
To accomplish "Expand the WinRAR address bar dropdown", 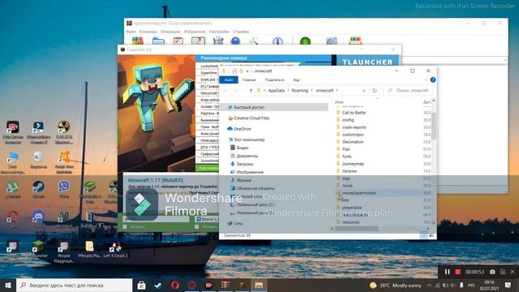I will pos(504,60).
